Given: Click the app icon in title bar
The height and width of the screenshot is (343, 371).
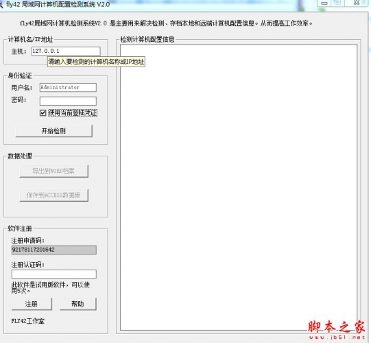Looking at the screenshot, I should coord(1,5).
